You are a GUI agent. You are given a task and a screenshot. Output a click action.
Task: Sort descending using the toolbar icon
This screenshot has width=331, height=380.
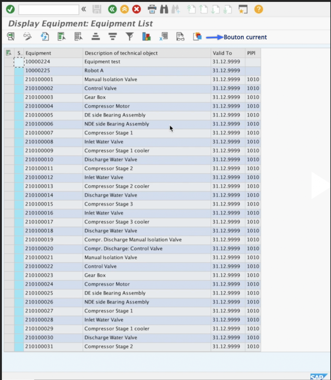click(113, 36)
